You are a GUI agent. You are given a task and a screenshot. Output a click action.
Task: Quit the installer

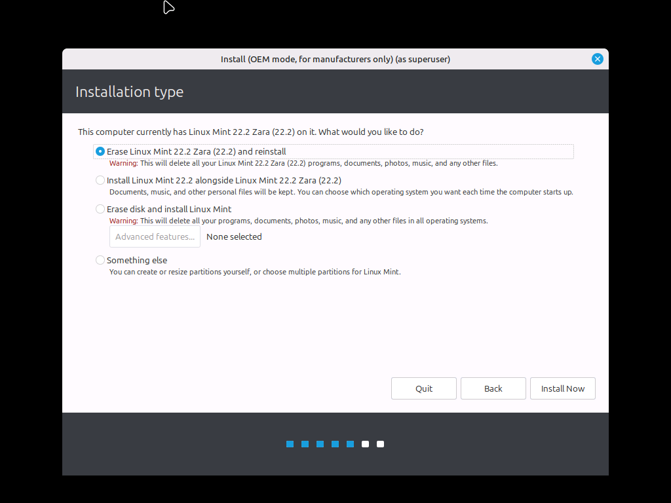pos(423,388)
